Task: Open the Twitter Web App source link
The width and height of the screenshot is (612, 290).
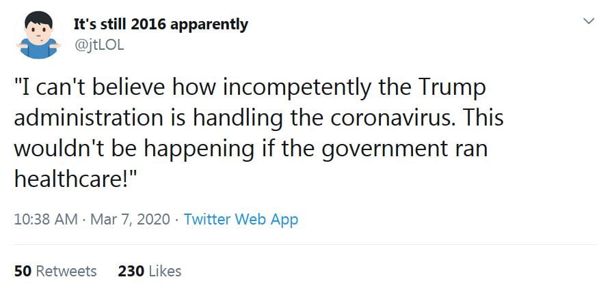Action: pos(241,219)
